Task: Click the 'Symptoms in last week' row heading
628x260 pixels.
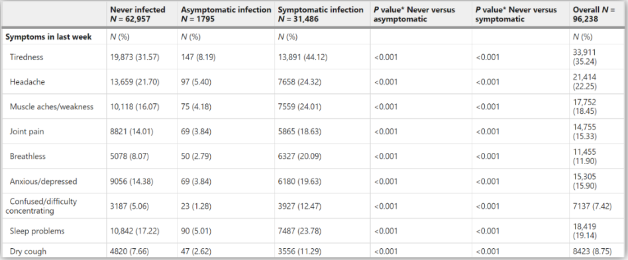Action: 48,37
